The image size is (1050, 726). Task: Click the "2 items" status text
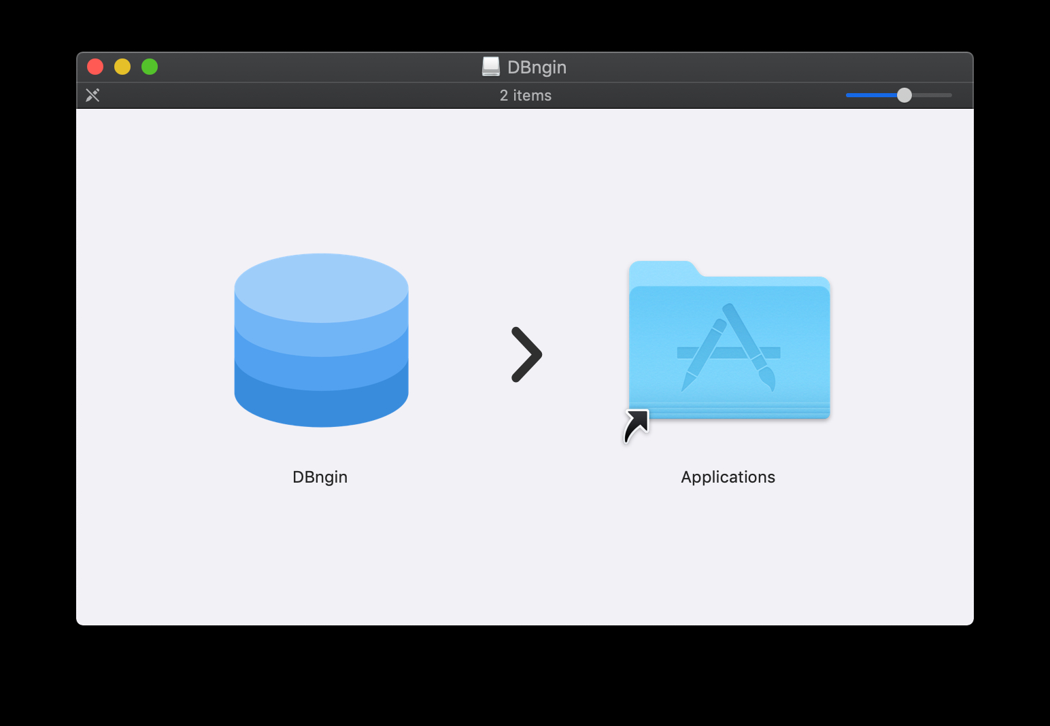click(526, 96)
